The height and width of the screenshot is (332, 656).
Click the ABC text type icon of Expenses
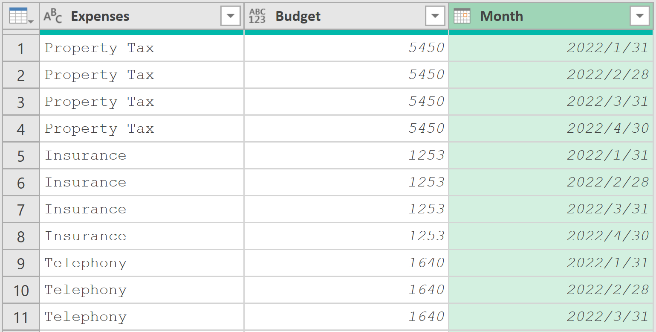(x=53, y=16)
